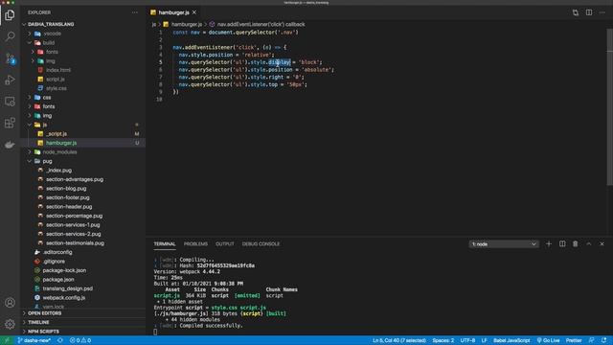Open changes compare icon in editor toolbar
This screenshot has height=345, width=613.
click(576, 12)
